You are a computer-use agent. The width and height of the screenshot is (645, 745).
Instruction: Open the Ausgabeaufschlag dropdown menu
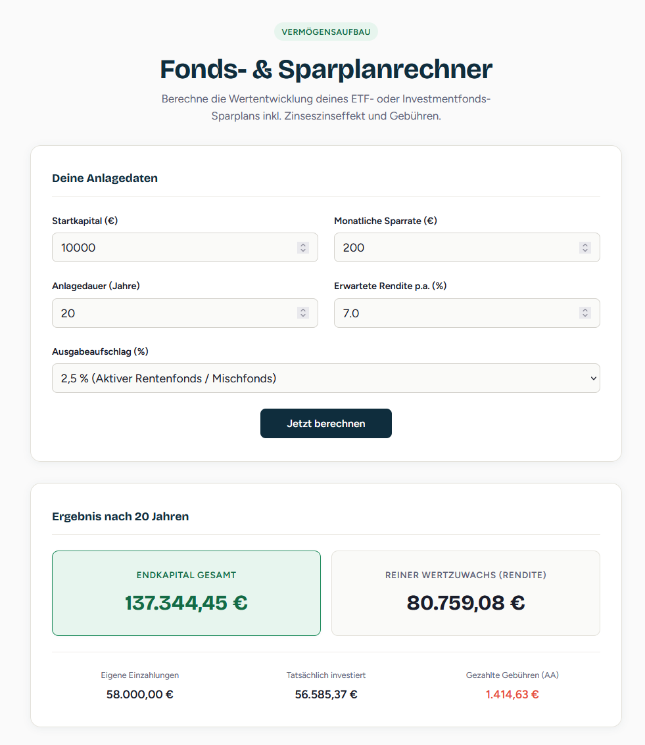(x=325, y=378)
